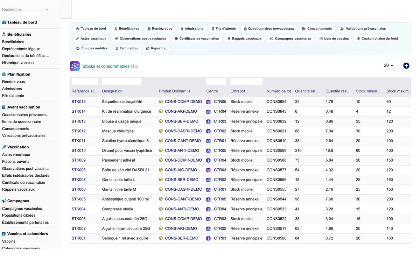The image size is (420, 260).
Task: Click the Désignation filter input field
Action: (122, 81)
